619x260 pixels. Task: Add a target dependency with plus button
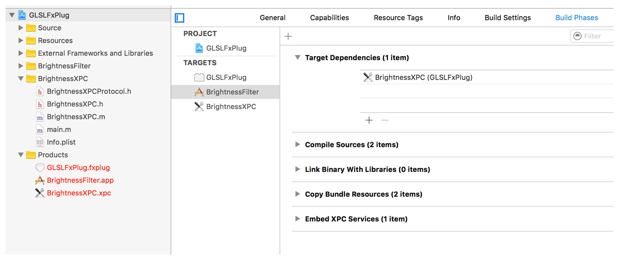[369, 120]
